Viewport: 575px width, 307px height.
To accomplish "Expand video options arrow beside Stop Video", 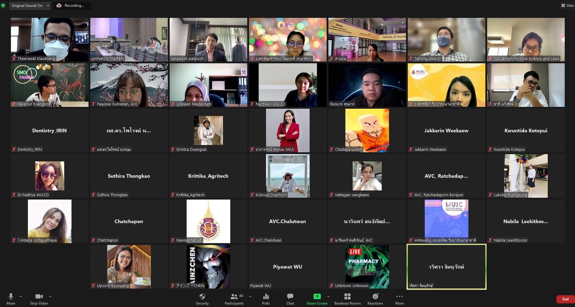I will point(50,297).
